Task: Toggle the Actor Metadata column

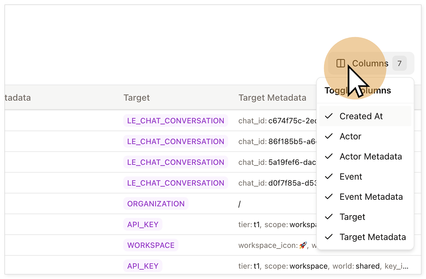Action: [x=365, y=157]
